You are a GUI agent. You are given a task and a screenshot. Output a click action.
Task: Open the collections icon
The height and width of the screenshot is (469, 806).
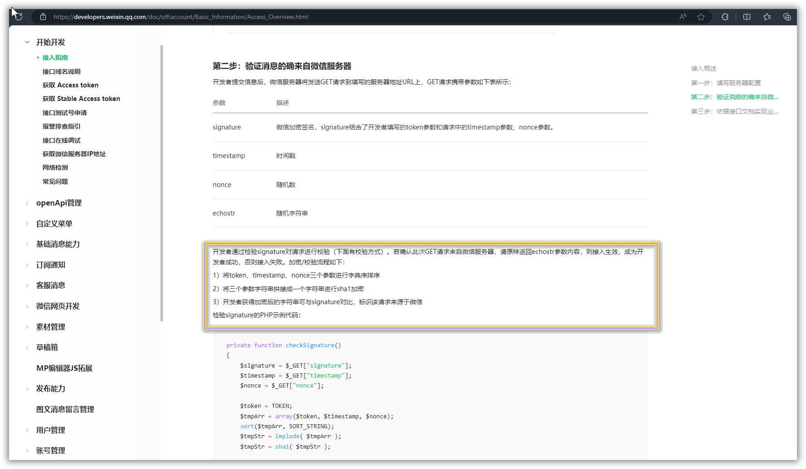click(787, 17)
